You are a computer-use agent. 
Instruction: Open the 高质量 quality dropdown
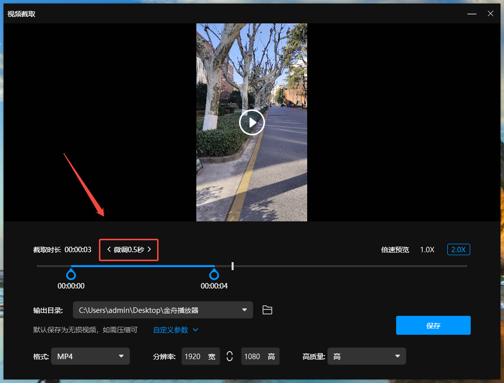tap(367, 356)
